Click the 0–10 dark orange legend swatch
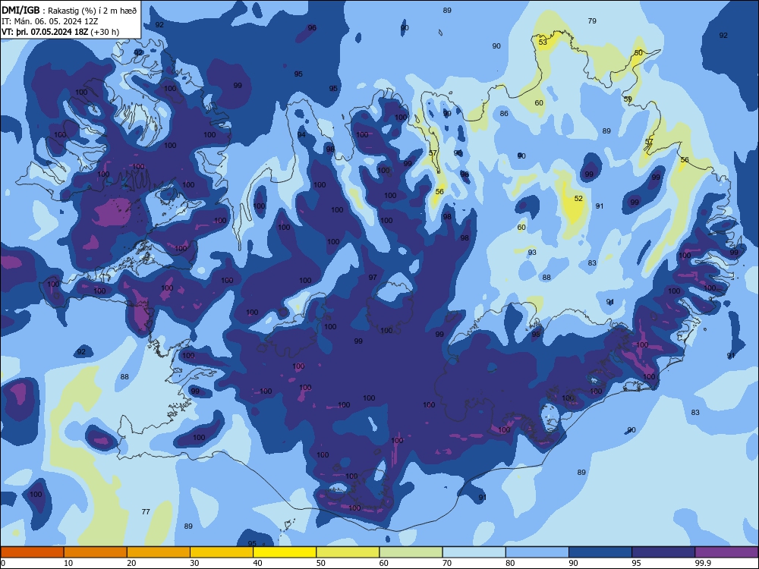759x569 pixels. (32, 552)
